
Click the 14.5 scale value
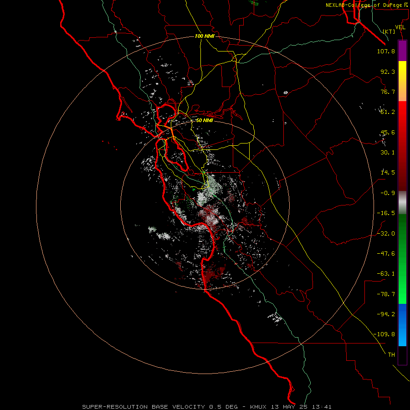pyautogui.click(x=388, y=173)
